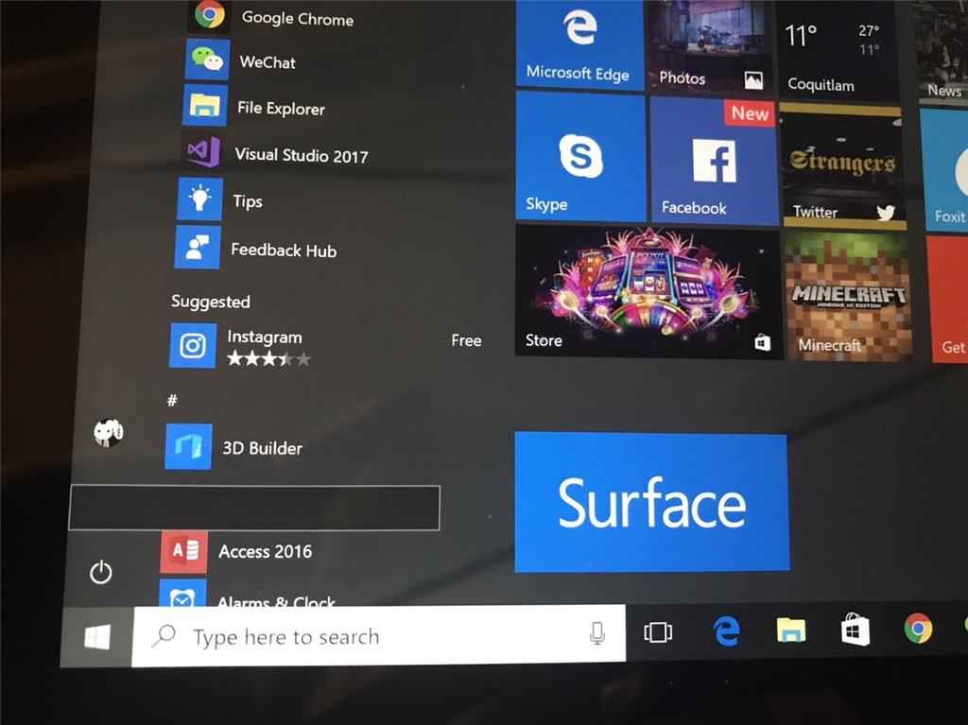Open the Photos tile

click(709, 46)
